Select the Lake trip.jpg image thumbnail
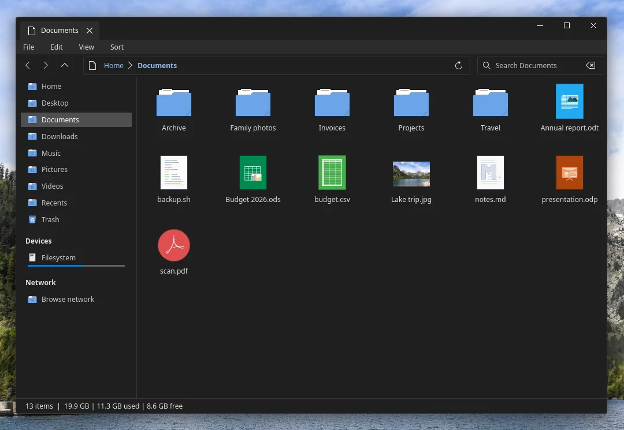This screenshot has width=624, height=430. tap(411, 174)
